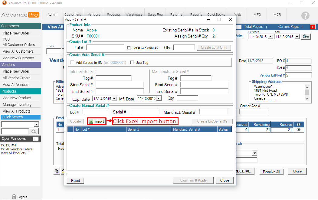
Task: Click the copy document icon below product list
Action: (57, 172)
